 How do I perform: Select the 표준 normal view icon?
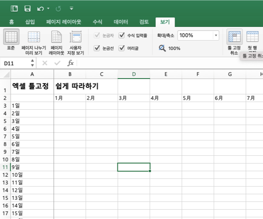click(x=11, y=37)
